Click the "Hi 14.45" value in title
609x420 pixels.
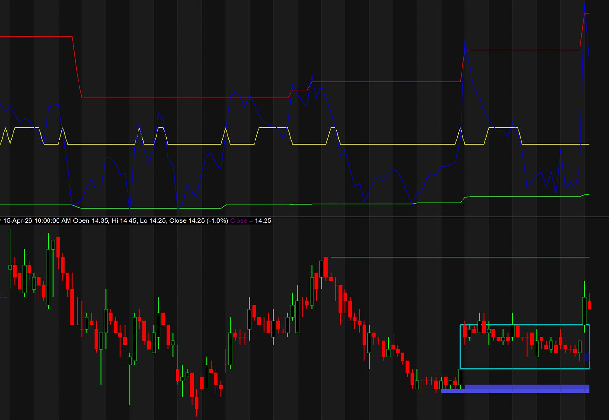(124, 221)
